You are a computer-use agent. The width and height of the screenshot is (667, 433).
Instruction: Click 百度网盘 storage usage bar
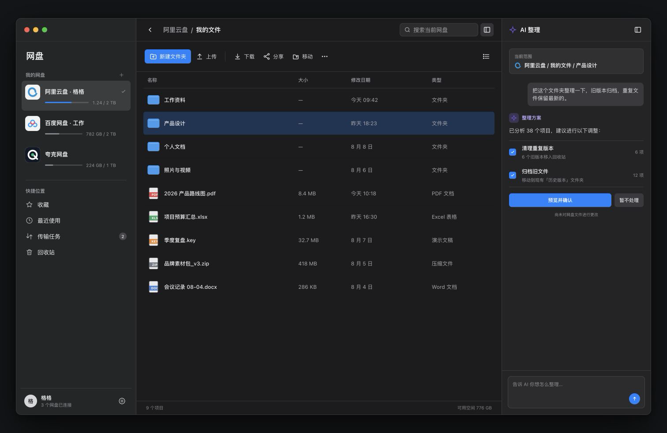click(64, 134)
